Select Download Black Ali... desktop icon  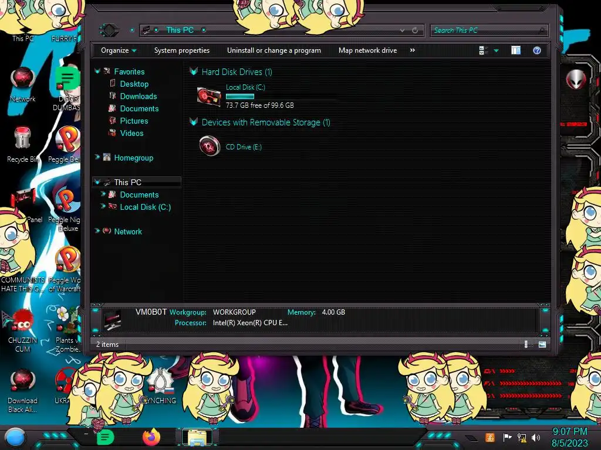[x=23, y=391]
